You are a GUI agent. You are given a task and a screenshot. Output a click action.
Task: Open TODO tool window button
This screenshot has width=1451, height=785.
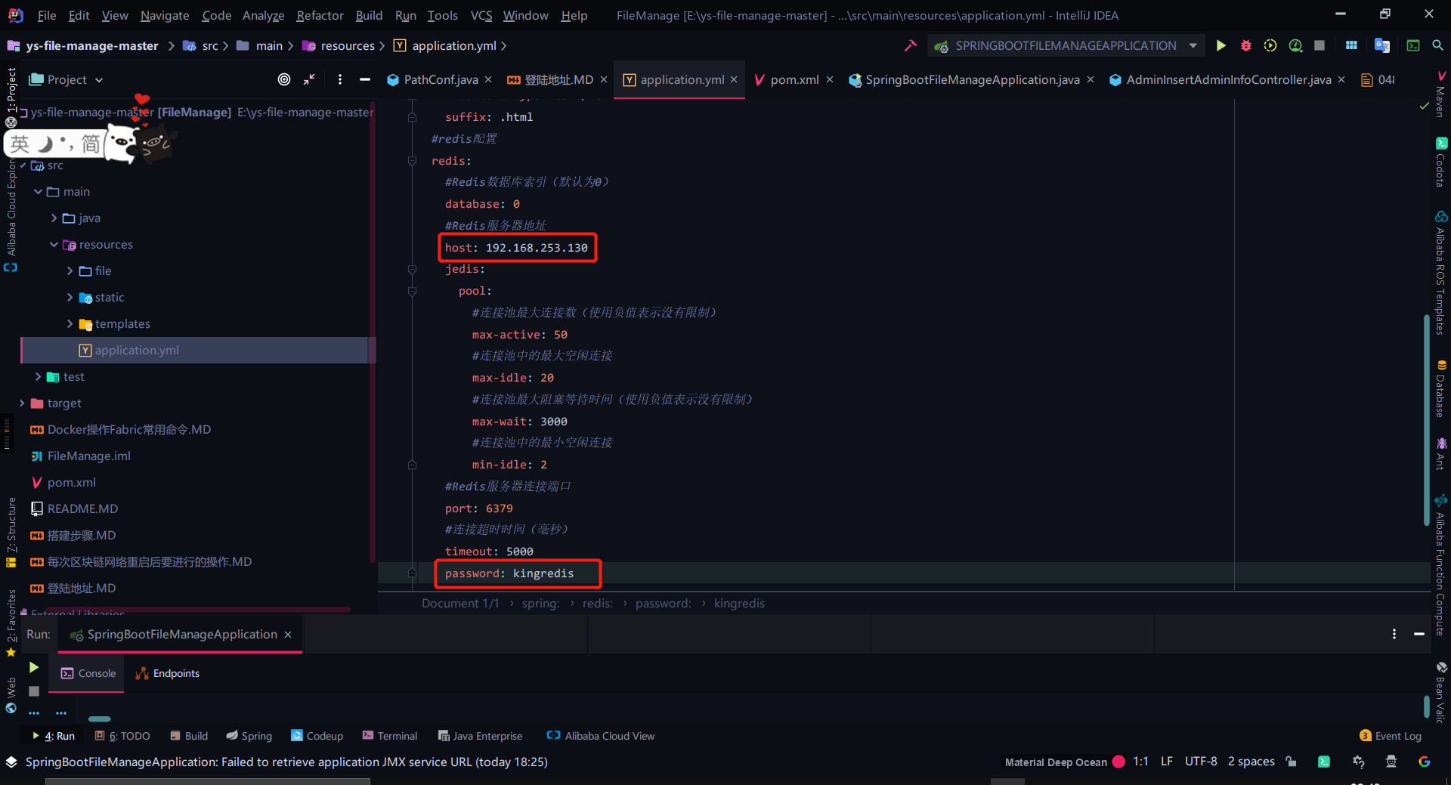click(x=122, y=736)
